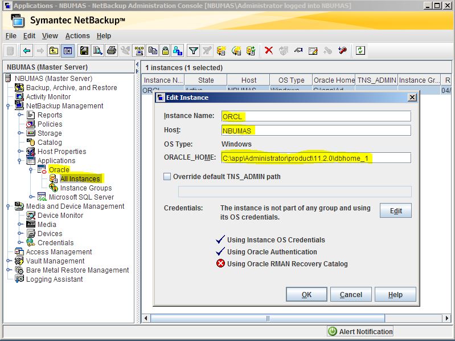This screenshot has height=341, width=455.
Task: Expand the Microsoft SQL Server node
Action: coord(31,197)
